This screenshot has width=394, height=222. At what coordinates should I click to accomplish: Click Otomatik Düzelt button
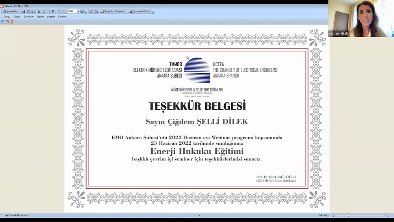click(139, 11)
